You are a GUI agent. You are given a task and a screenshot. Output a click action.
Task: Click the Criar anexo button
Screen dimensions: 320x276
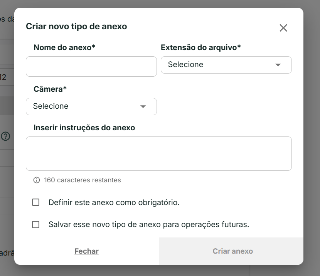pyautogui.click(x=232, y=251)
